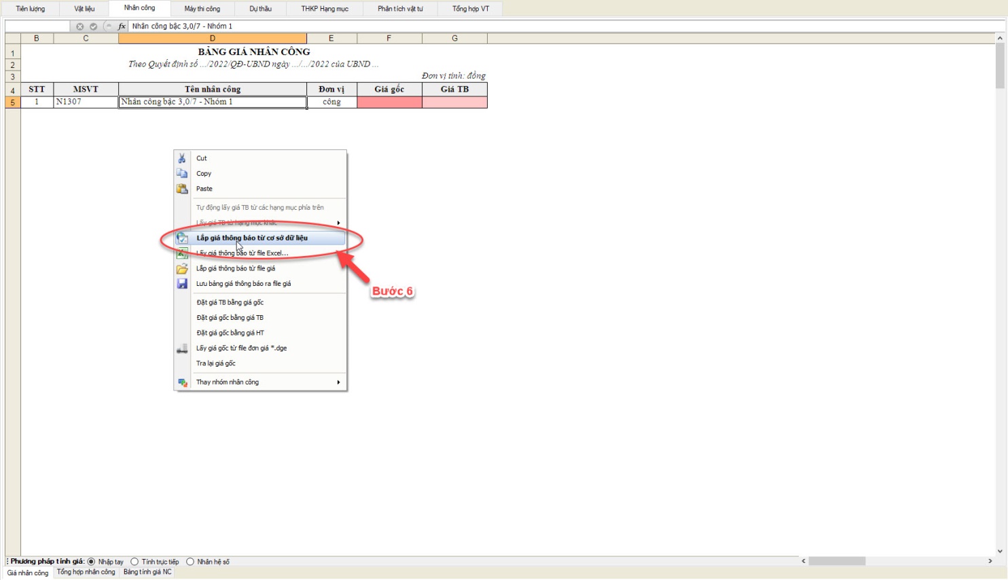Select Tự động lấy giá TB từ các hạng mục
This screenshot has width=1008, height=580.
tap(260, 208)
